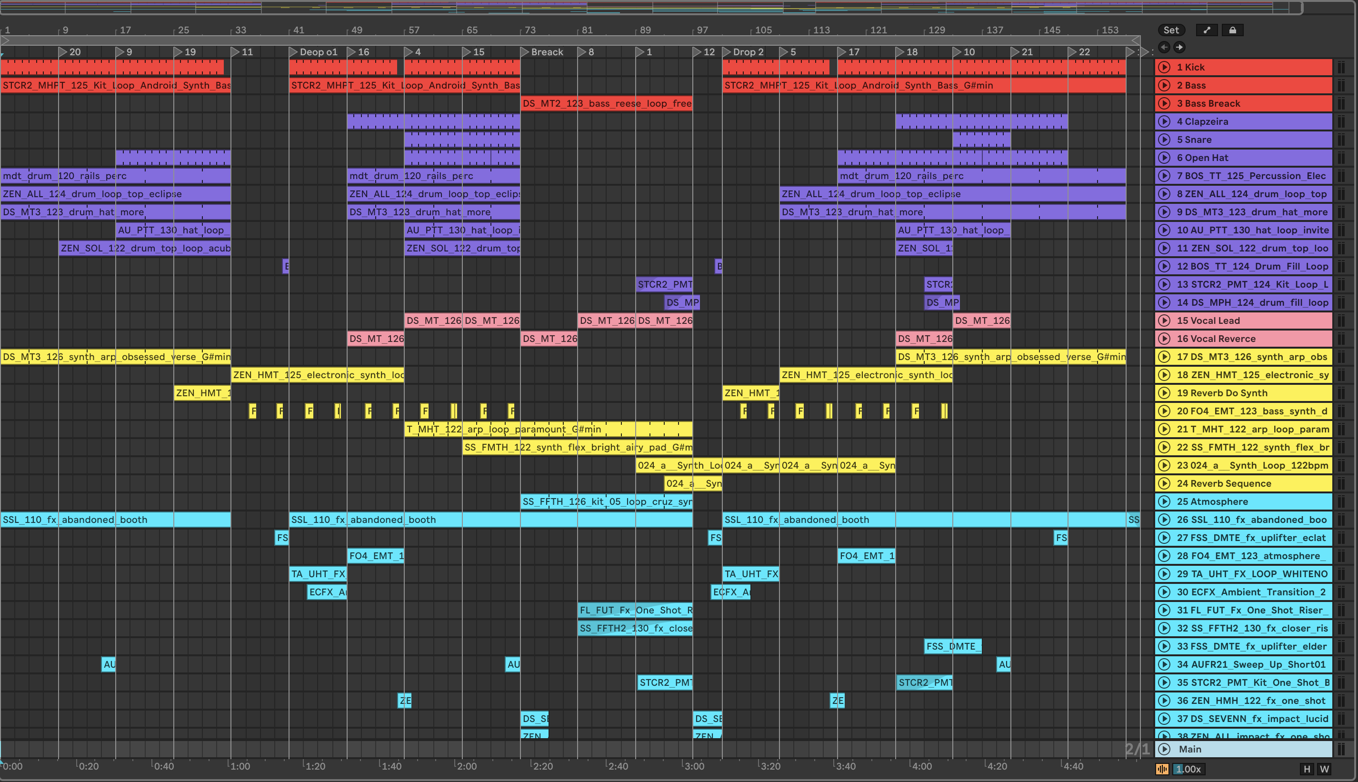1358x782 pixels.
Task: Jump to previous locator arrow
Action: [1164, 47]
